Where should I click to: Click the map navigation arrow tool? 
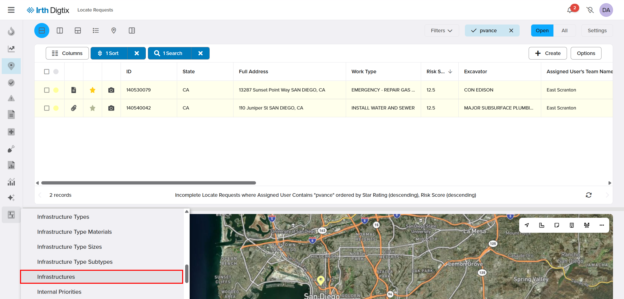(527, 225)
